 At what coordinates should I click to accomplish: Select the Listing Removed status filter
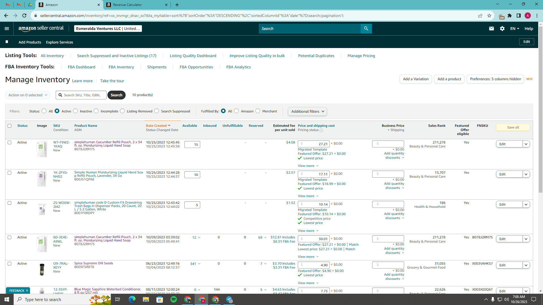point(122,111)
